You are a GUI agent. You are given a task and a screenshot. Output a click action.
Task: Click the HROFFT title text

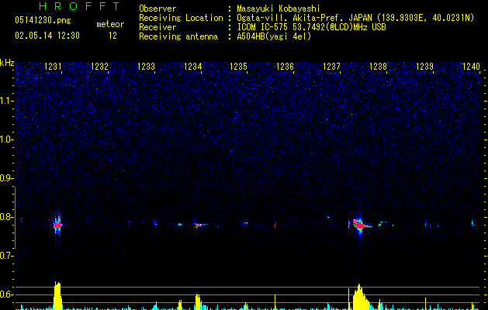pos(79,6)
